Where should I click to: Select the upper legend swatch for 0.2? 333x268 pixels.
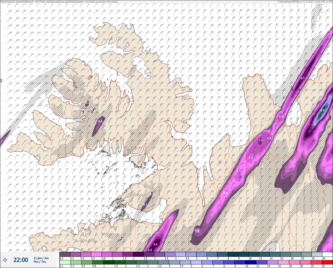tap(65, 254)
